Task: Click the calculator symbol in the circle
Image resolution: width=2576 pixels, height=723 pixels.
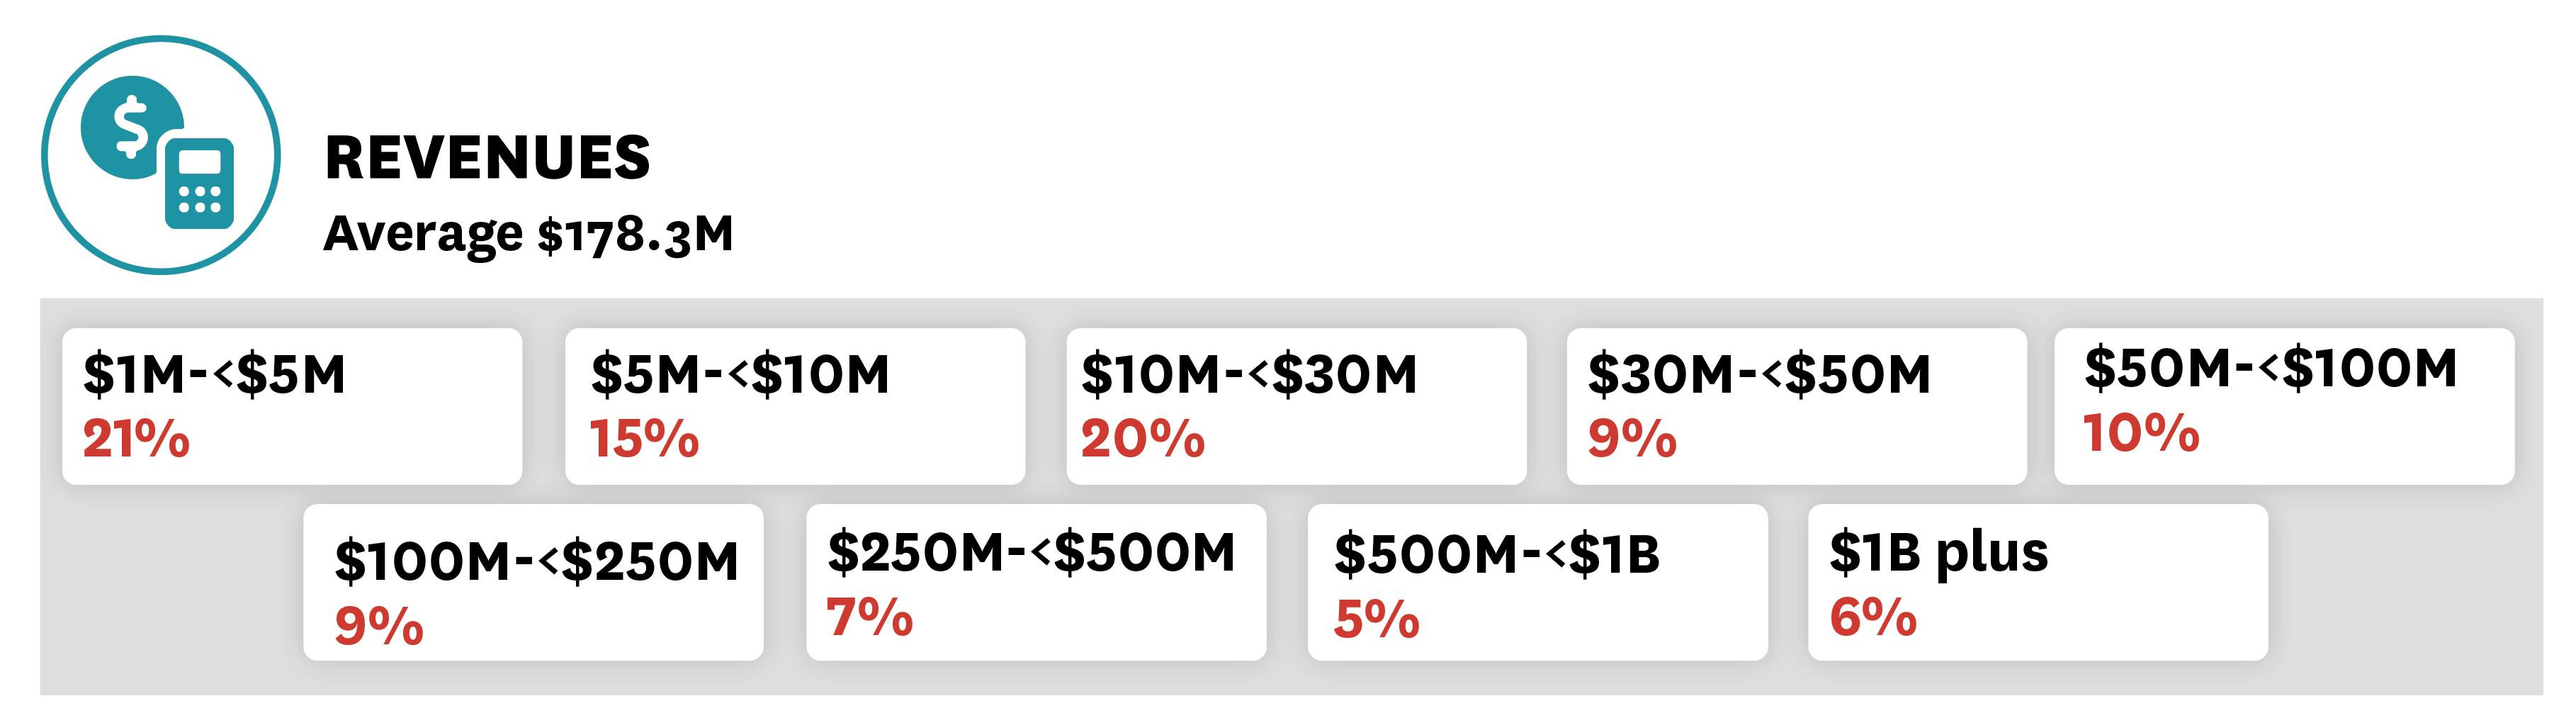Action: (x=199, y=184)
